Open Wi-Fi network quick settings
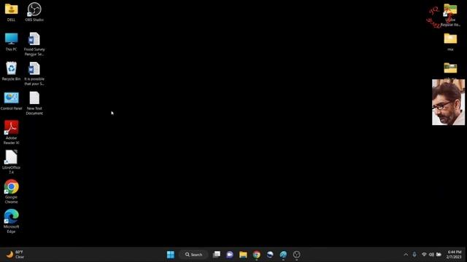The width and height of the screenshot is (467, 262). coord(424,255)
